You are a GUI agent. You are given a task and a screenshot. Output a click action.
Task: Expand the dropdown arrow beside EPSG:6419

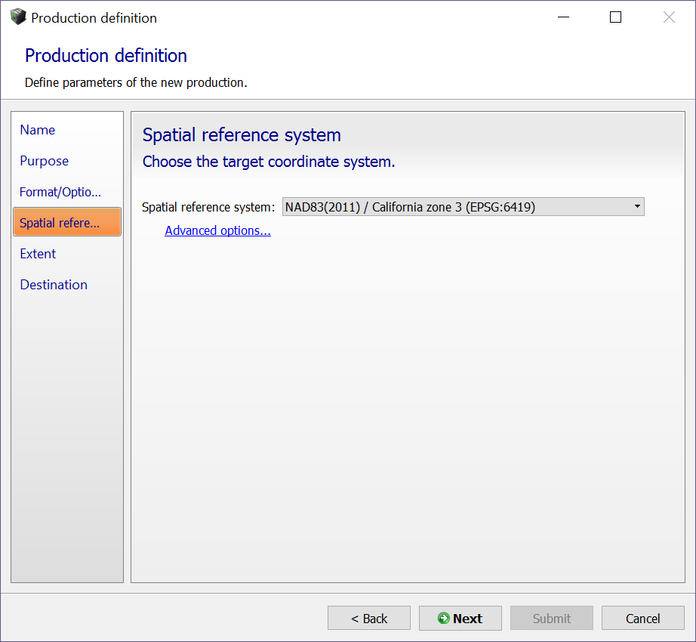point(637,206)
